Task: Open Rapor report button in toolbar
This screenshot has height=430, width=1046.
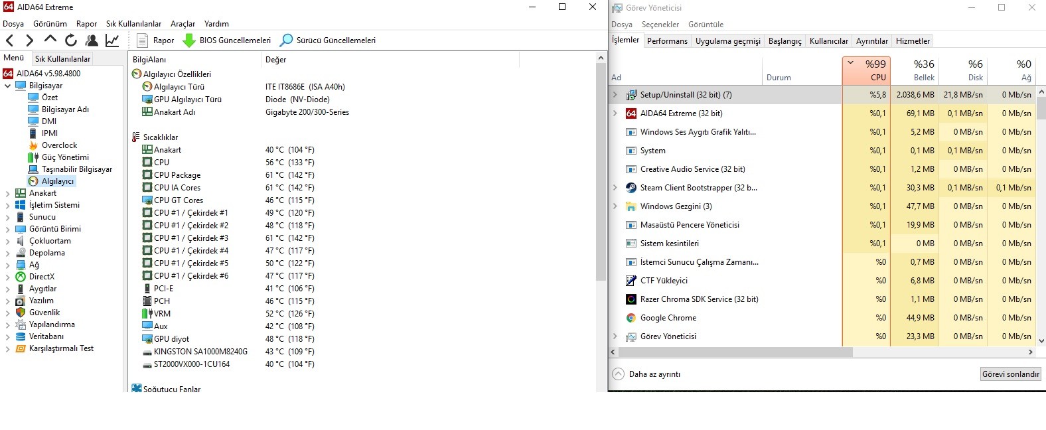Action: [x=155, y=40]
